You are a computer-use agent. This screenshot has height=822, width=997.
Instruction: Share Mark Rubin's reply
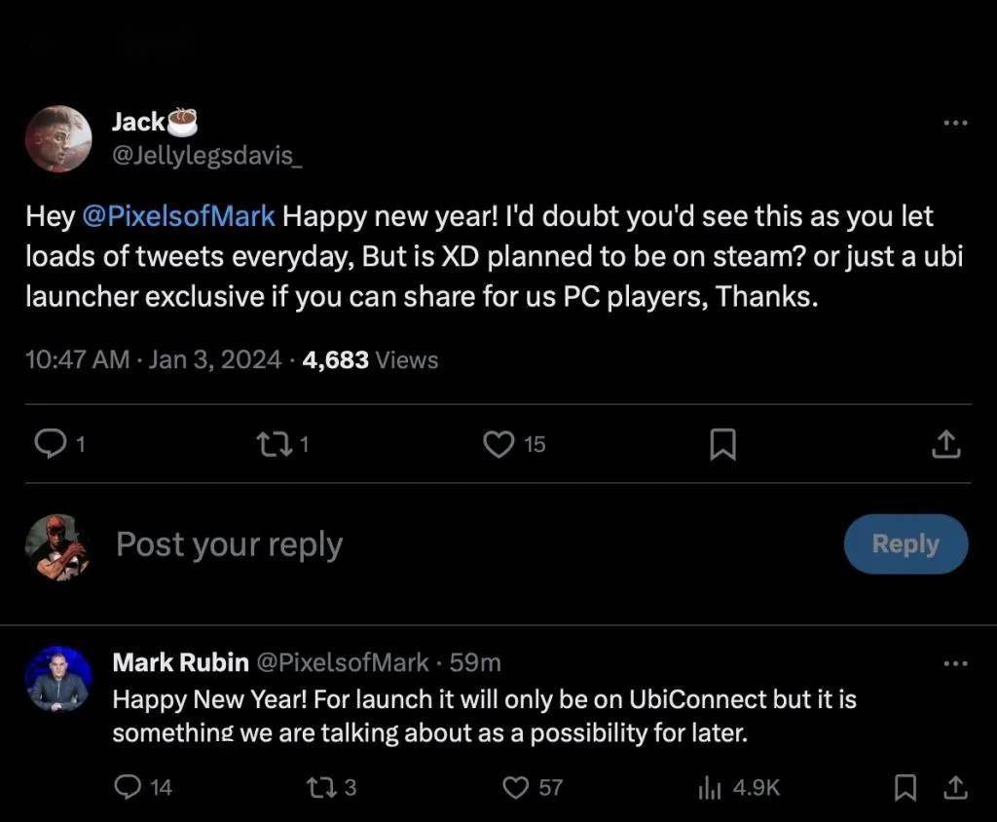pos(955,787)
